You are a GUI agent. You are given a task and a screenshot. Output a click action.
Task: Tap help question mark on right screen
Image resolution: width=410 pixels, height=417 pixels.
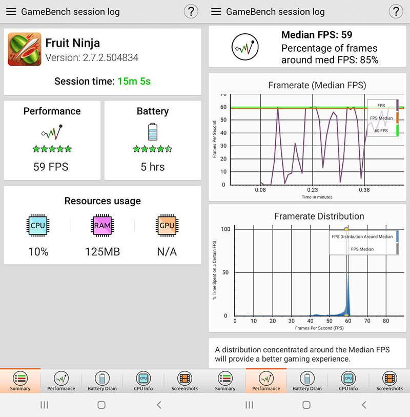click(x=396, y=11)
